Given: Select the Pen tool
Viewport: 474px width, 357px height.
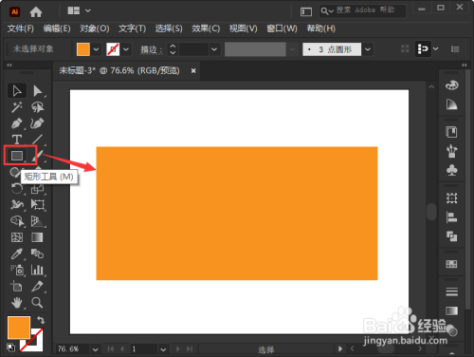Looking at the screenshot, I should (17, 123).
